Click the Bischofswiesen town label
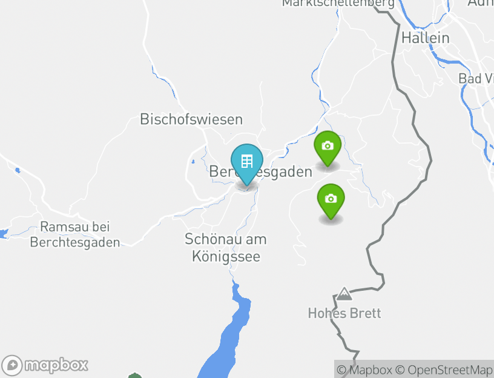 [x=191, y=119]
